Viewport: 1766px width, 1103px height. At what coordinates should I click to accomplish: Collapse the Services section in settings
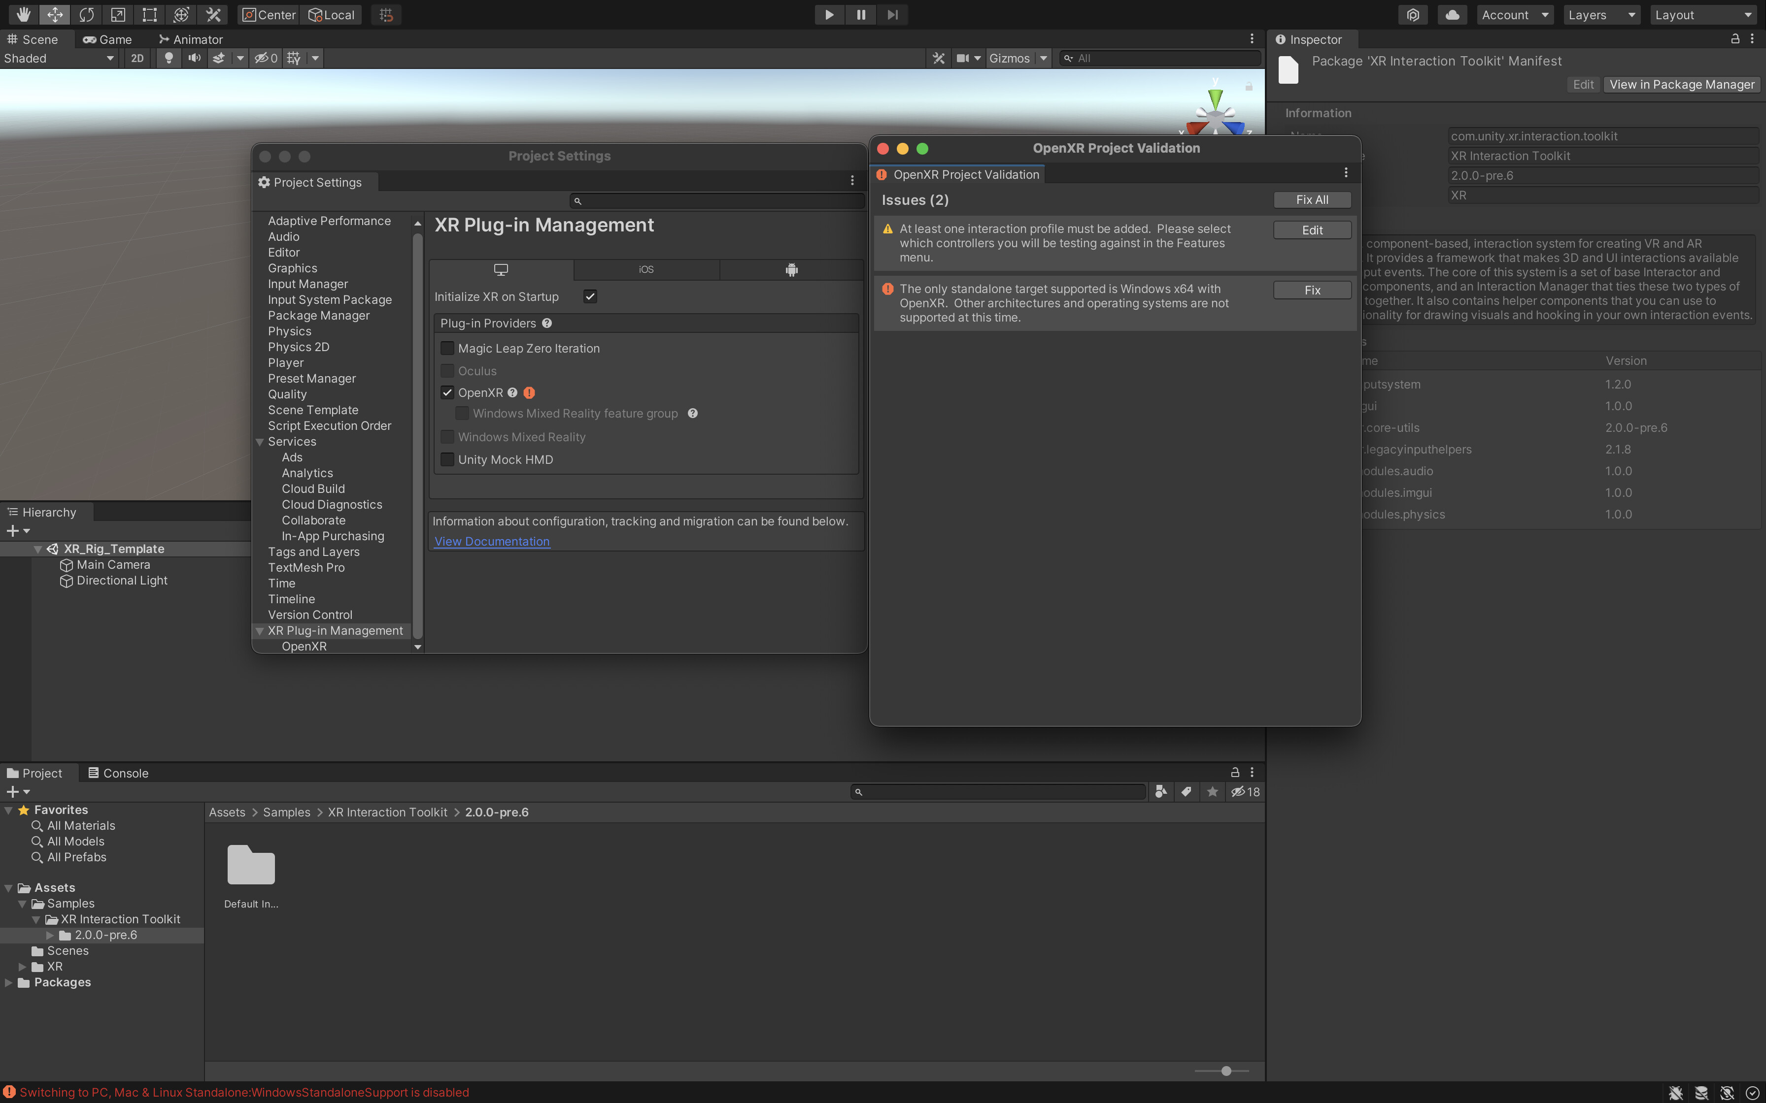click(260, 442)
